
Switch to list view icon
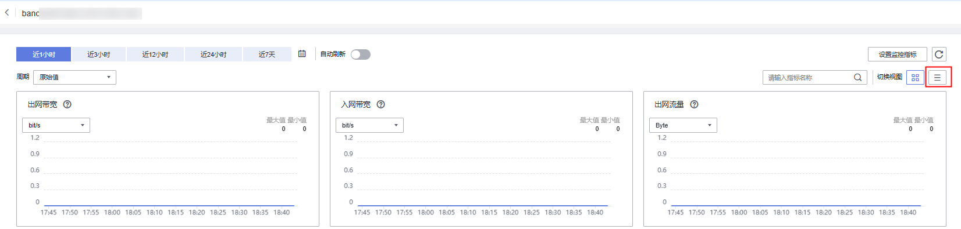point(937,77)
